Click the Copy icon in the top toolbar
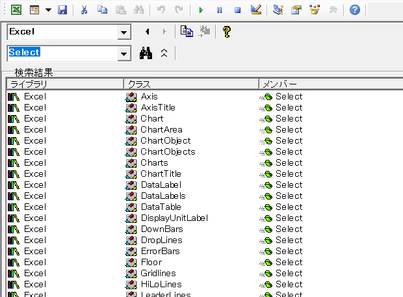The width and height of the screenshot is (403, 297). (x=102, y=10)
